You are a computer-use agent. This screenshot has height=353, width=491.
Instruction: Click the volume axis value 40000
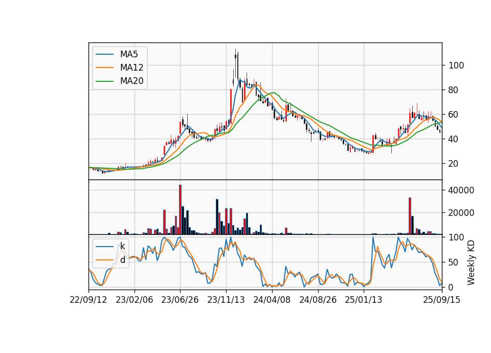click(461, 190)
